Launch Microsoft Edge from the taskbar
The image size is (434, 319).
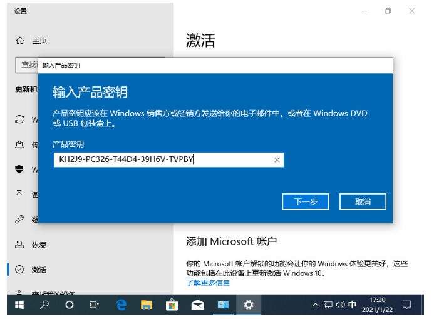pos(121,305)
